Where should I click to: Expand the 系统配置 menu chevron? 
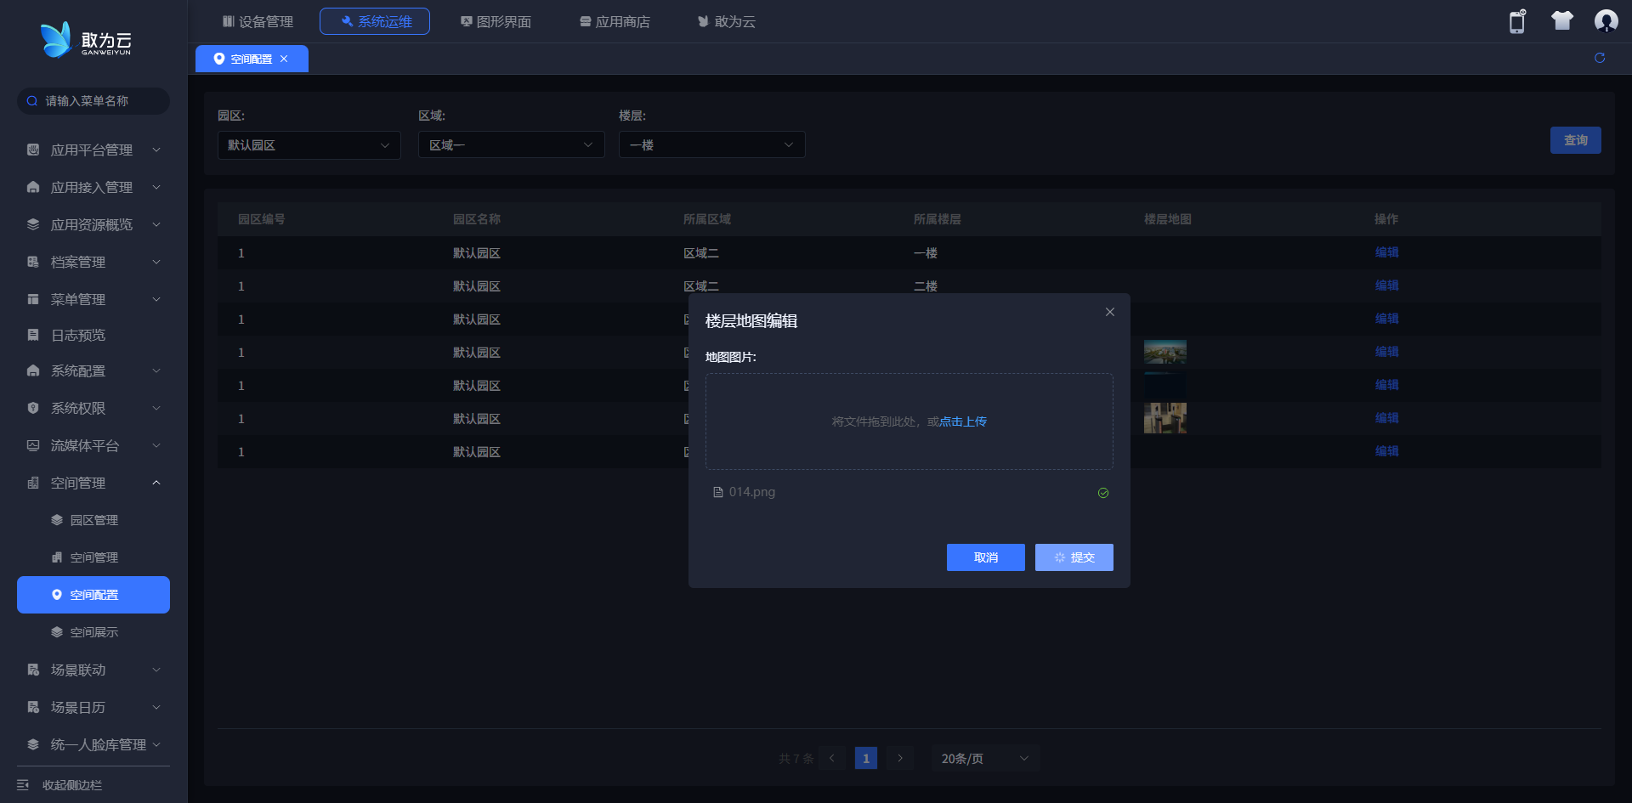pos(156,370)
